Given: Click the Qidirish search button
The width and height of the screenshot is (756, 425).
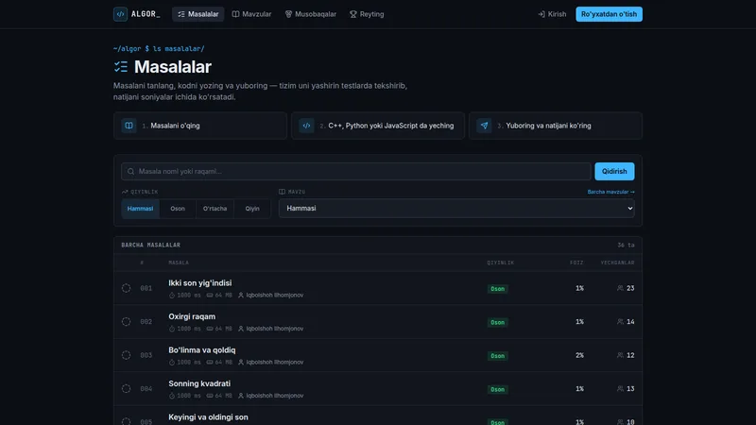Looking at the screenshot, I should coord(614,171).
